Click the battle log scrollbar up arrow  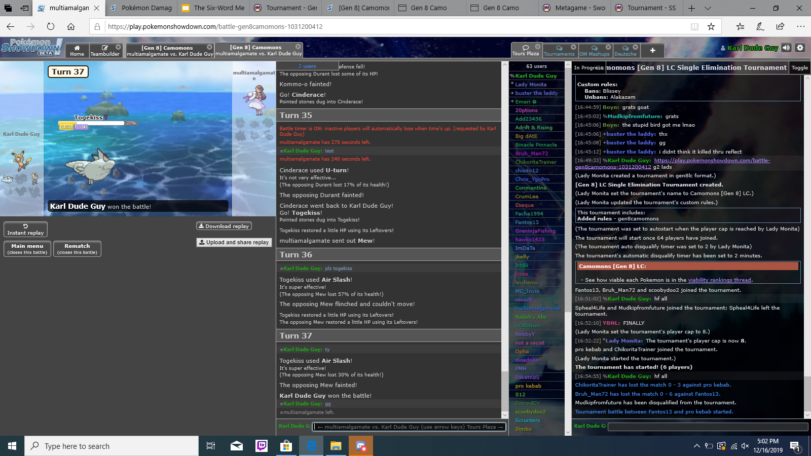pos(505,65)
